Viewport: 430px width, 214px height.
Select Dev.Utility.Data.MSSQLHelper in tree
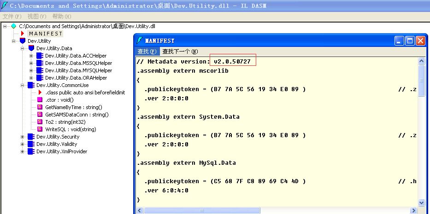pos(79,64)
